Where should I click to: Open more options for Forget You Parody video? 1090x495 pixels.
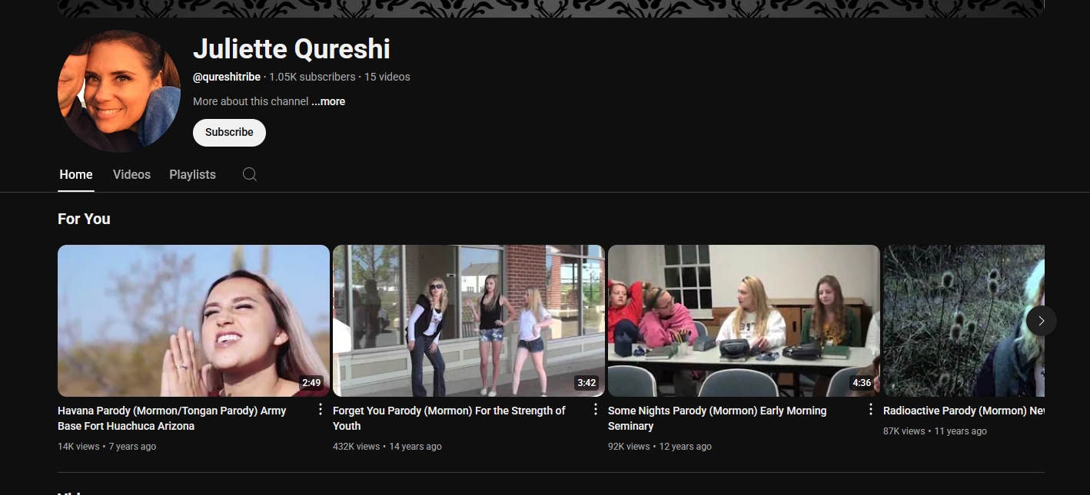coord(595,410)
